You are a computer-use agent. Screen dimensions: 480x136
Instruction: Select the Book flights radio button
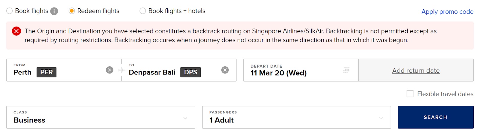[10, 11]
